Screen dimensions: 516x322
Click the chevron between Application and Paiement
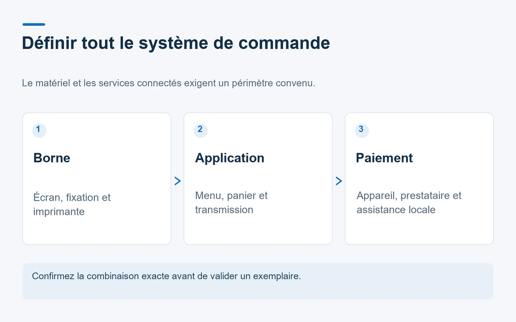[x=339, y=181]
